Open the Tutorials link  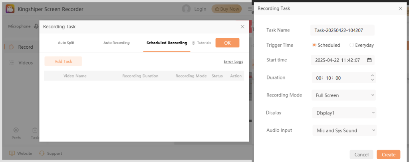pyautogui.click(x=204, y=43)
